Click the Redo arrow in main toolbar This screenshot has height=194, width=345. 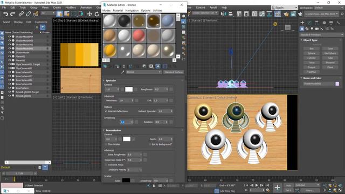click(x=13, y=14)
